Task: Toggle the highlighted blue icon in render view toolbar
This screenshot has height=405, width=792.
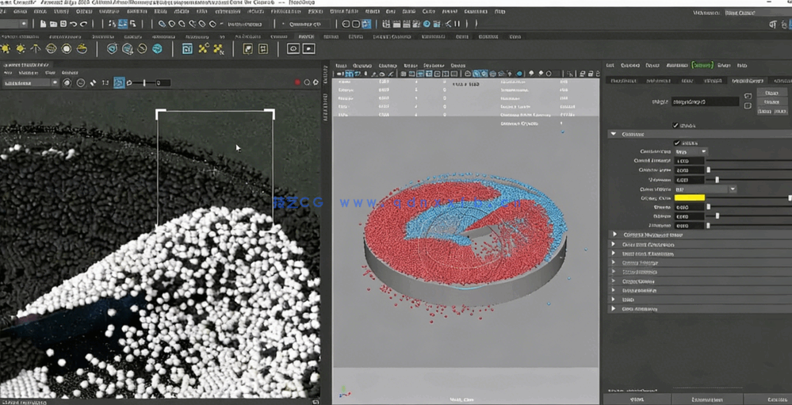Action: (x=119, y=82)
